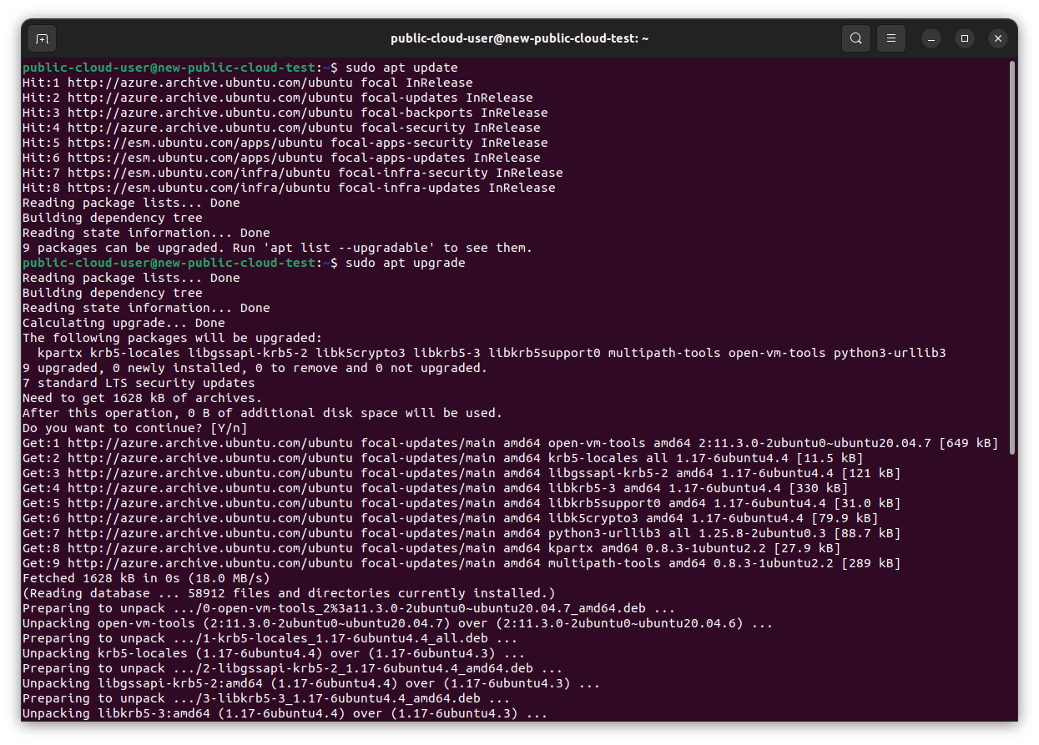Close the terminal window

pyautogui.click(x=998, y=38)
